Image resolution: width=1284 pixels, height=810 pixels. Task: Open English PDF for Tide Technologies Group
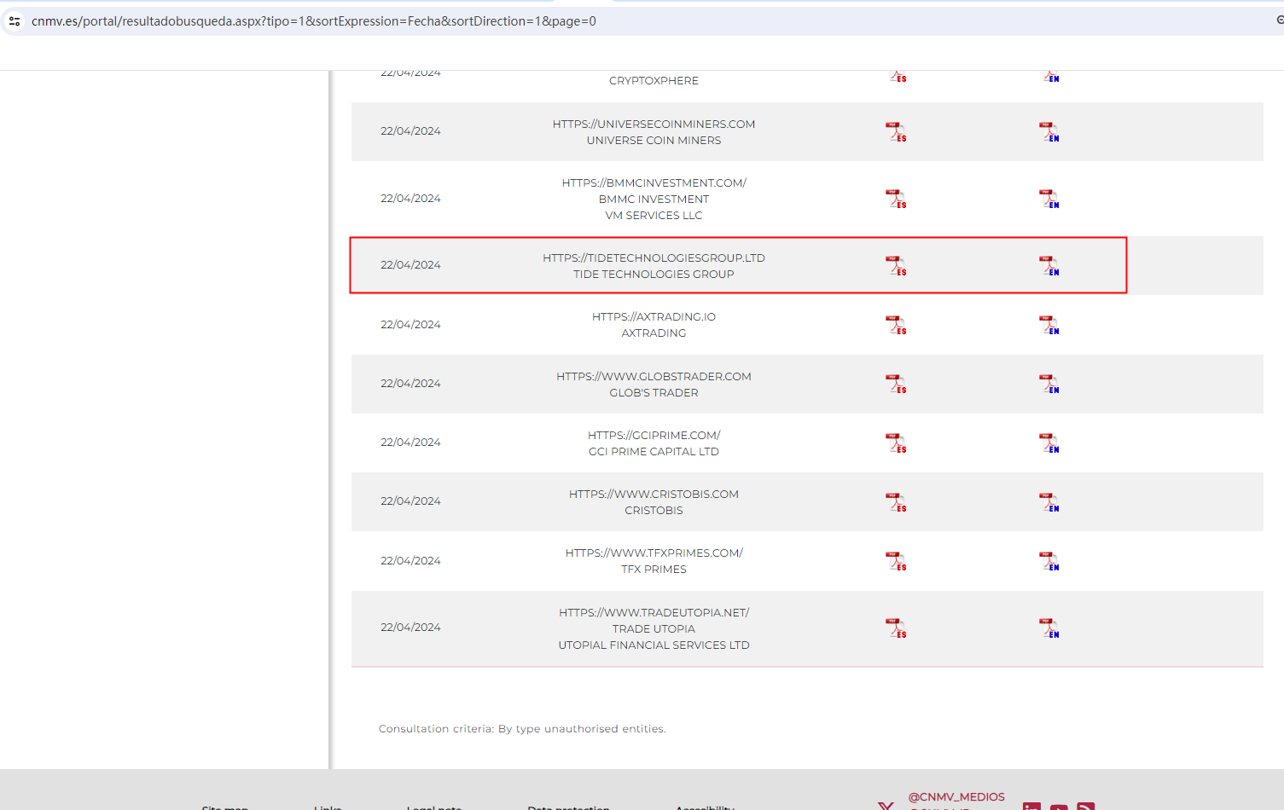click(x=1049, y=266)
